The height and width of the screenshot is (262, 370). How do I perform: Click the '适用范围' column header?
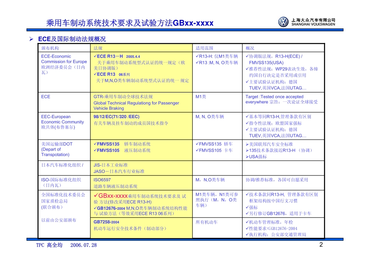(x=204, y=48)
